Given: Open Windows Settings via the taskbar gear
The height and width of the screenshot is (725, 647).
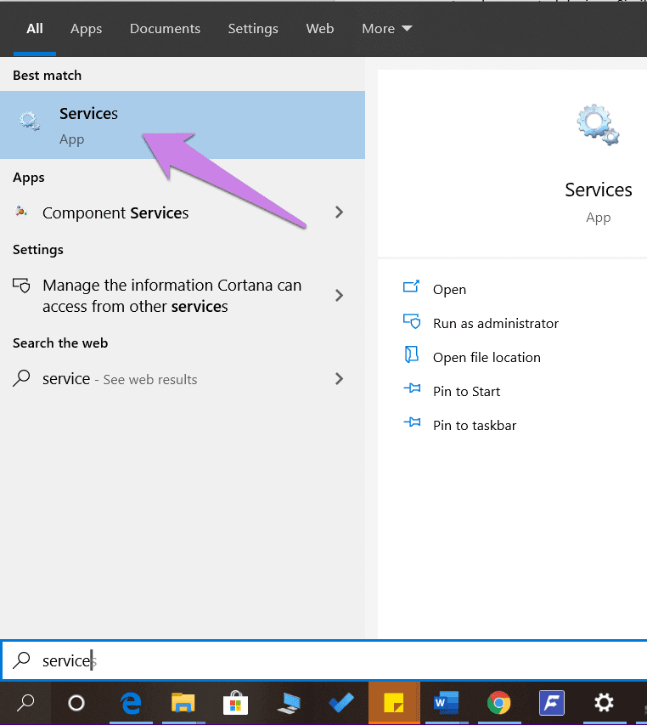Looking at the screenshot, I should tap(603, 703).
